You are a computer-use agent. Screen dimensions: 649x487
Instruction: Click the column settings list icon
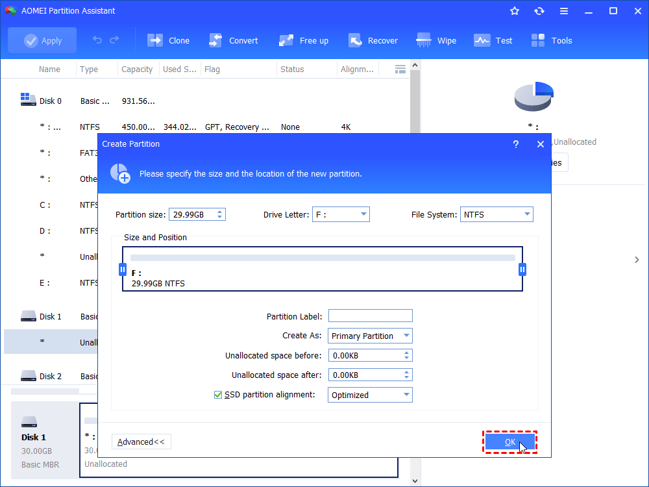coord(400,69)
